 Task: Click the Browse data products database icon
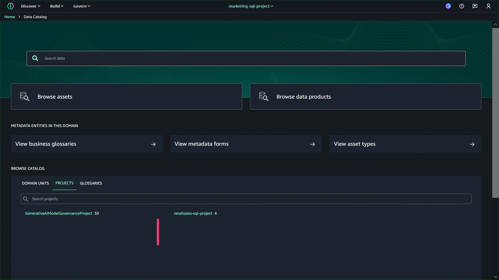pyautogui.click(x=264, y=96)
